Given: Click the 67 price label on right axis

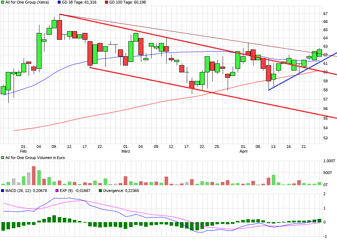Looking at the screenshot, I should click(x=326, y=14).
